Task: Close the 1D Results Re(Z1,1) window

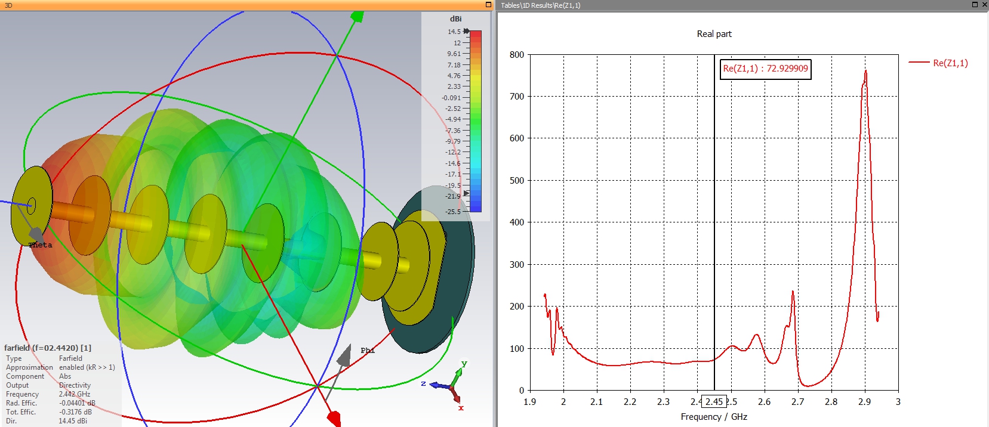Action: (984, 5)
